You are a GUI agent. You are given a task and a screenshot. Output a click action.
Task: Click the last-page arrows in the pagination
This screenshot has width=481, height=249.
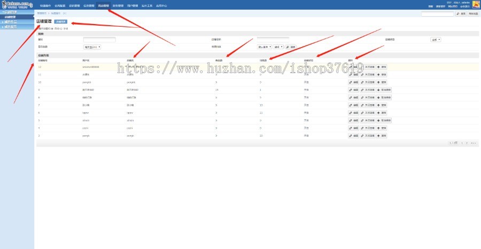[x=472, y=143]
